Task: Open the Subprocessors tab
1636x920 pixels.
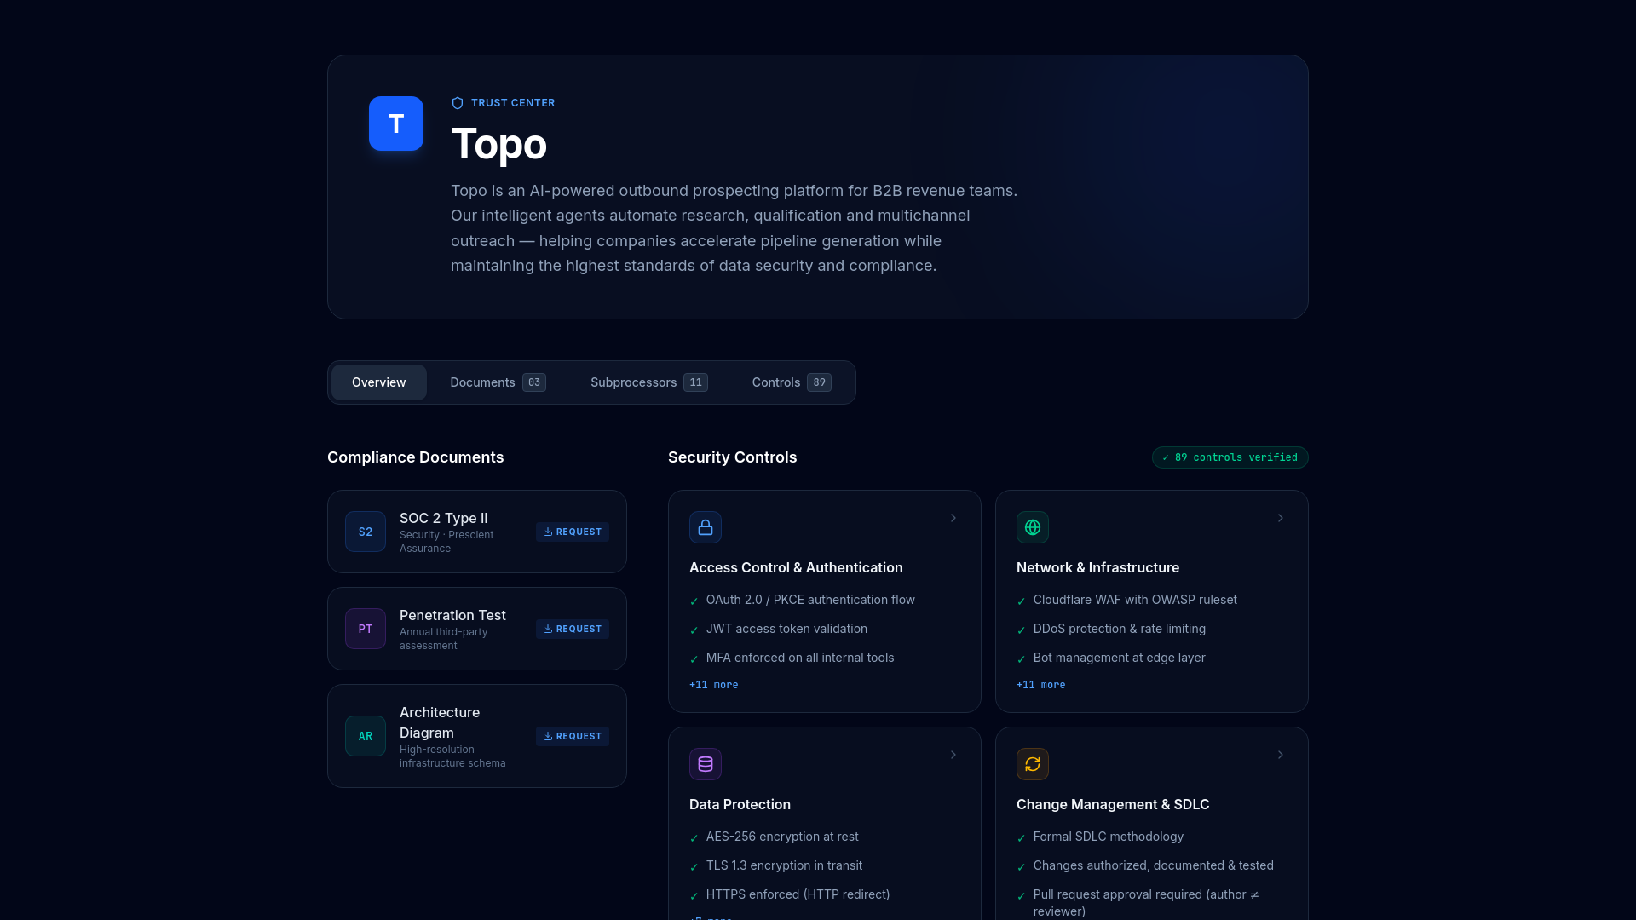Action: 649,382
